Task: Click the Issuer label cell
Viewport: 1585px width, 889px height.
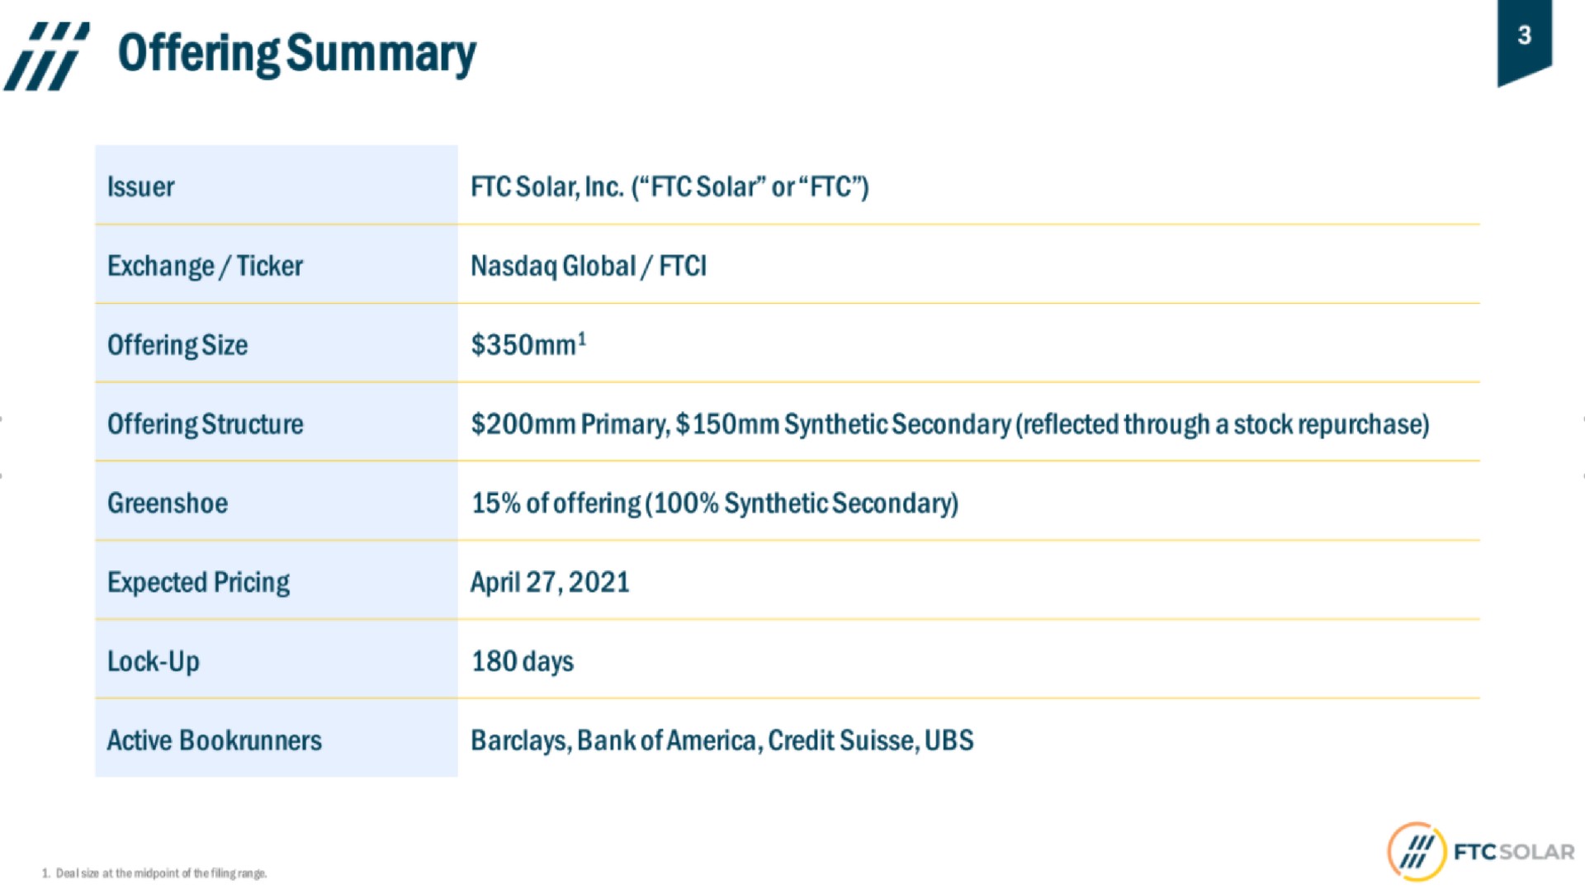Action: pyautogui.click(x=277, y=186)
